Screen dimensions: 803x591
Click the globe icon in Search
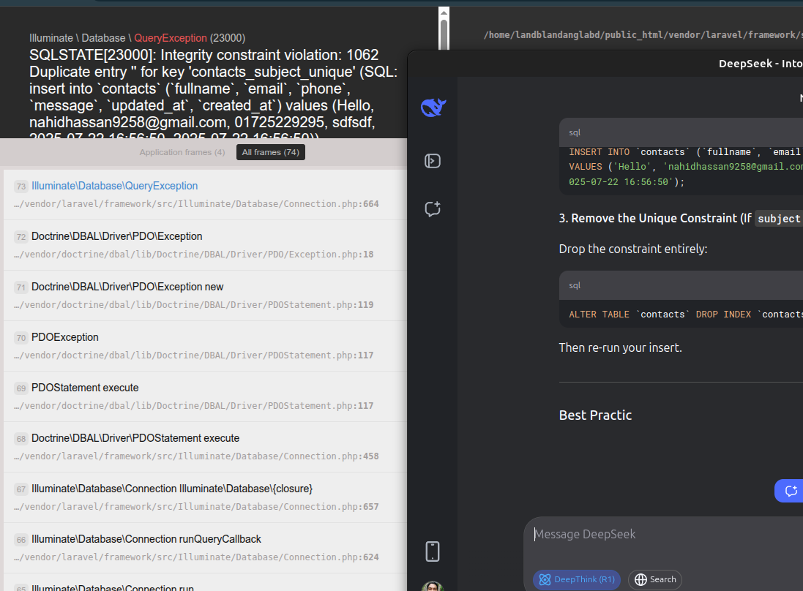[x=640, y=580]
